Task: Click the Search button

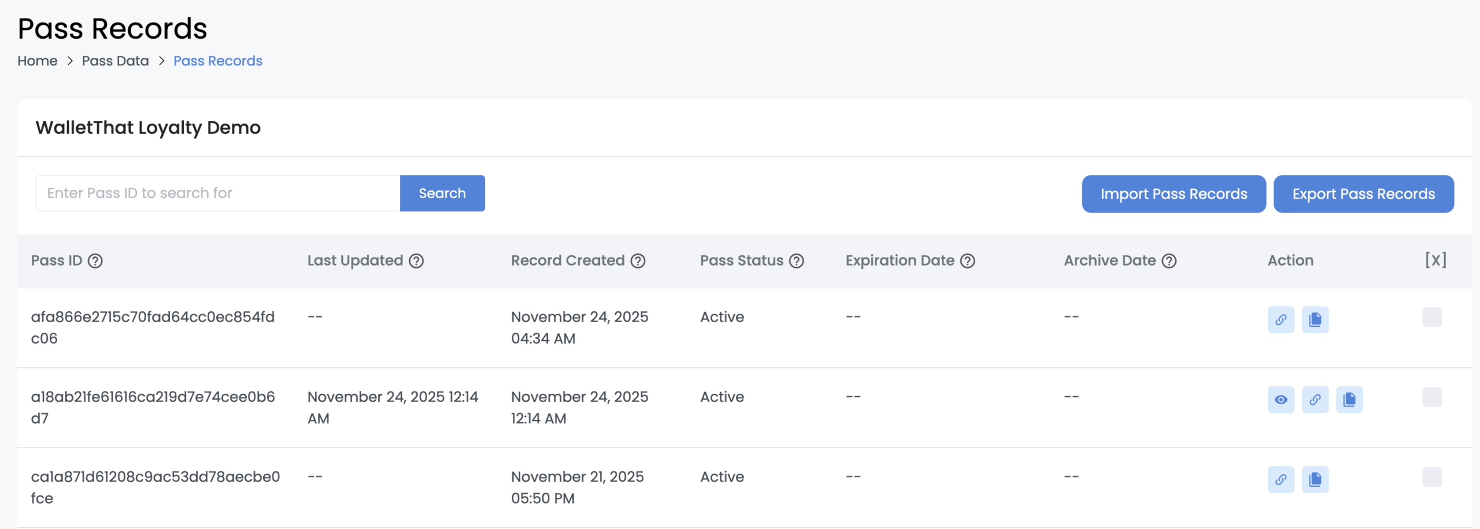Action: [x=442, y=193]
